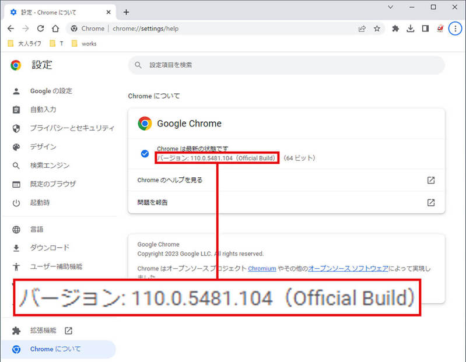Open the works bookmark folder
466x362 pixels.
tap(84, 44)
